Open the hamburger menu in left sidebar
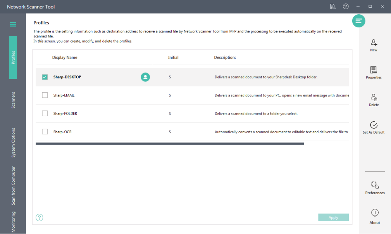The height and width of the screenshot is (234, 391). [x=13, y=24]
